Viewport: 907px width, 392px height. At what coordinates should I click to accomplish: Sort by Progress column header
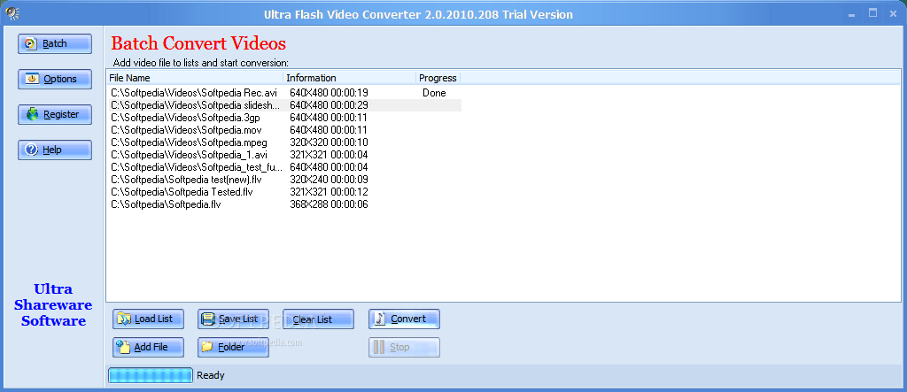(438, 78)
